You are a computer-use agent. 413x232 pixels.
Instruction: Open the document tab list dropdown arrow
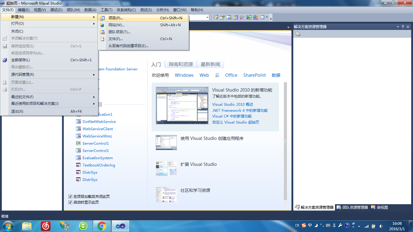(x=288, y=27)
